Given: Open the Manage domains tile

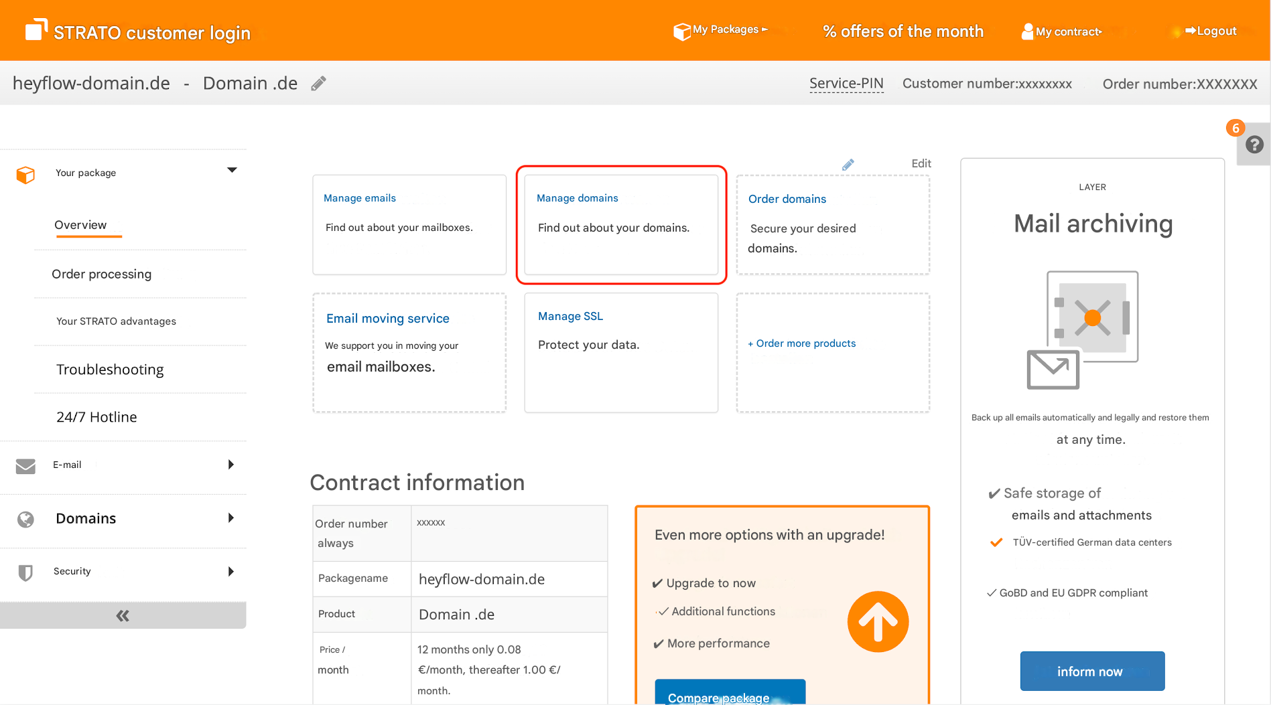Looking at the screenshot, I should [621, 225].
